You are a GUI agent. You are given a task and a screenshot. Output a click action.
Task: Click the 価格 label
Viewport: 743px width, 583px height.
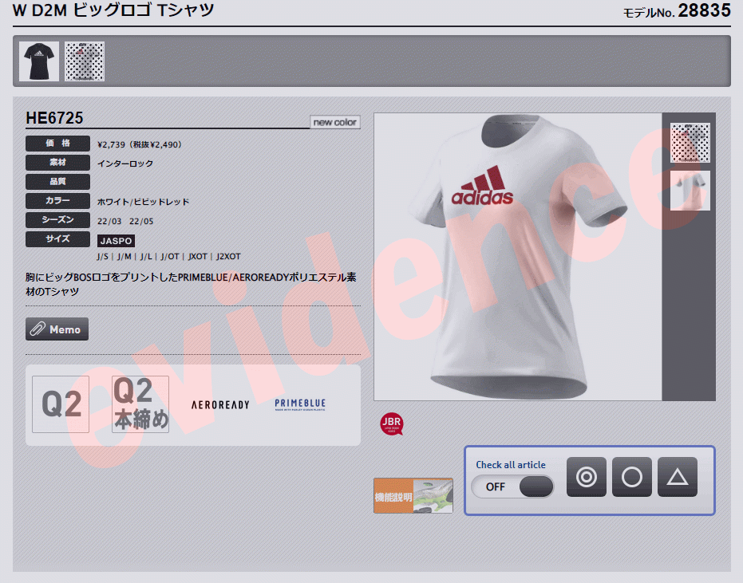[x=57, y=144]
